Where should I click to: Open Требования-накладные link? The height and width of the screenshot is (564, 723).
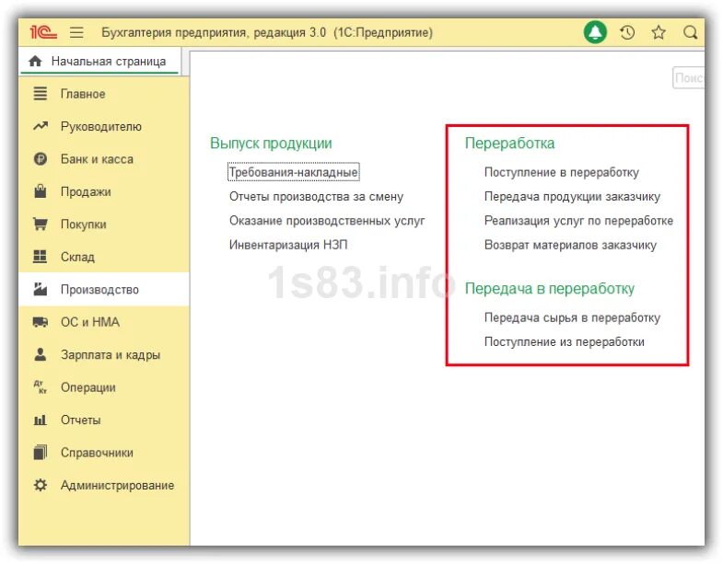[x=293, y=172]
